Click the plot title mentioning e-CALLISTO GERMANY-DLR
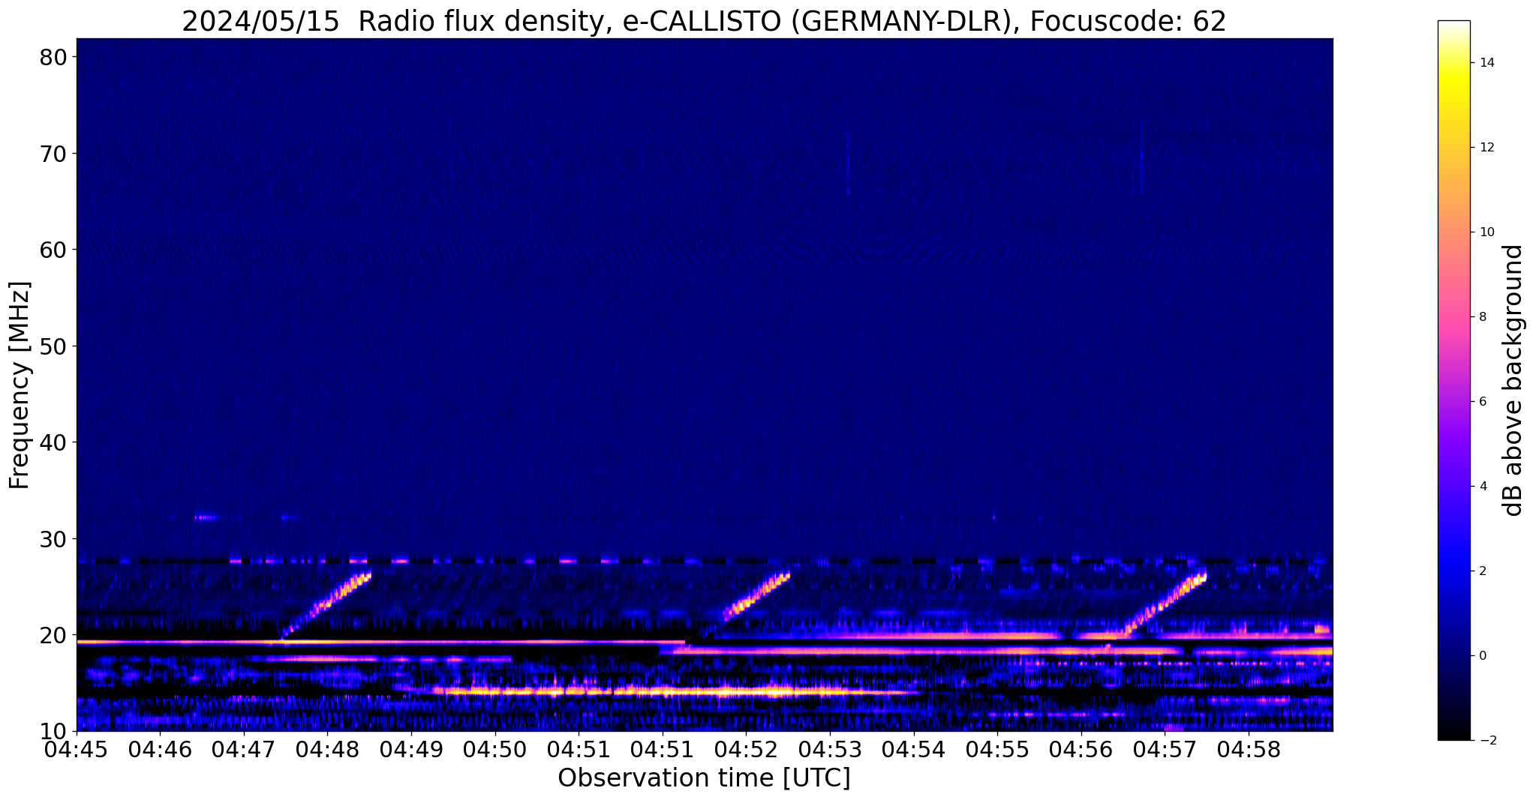 point(704,21)
